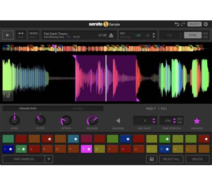Image resolution: width=212 pixels, height=186 pixels.
Task: Click the gray button beside the settings gear
Action: point(194,24)
